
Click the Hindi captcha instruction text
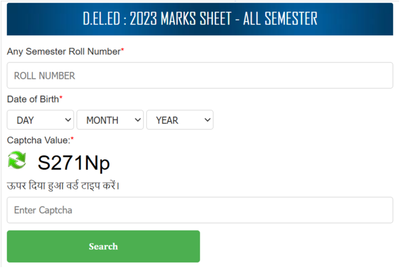coord(63,185)
